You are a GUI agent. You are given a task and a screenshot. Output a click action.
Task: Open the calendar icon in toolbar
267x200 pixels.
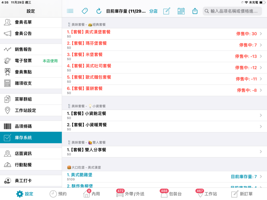click(x=181, y=11)
